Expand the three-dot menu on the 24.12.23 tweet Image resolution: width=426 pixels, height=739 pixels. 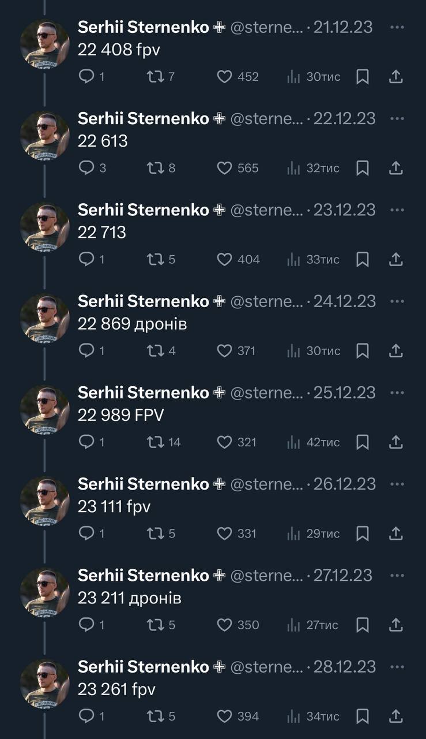[397, 301]
